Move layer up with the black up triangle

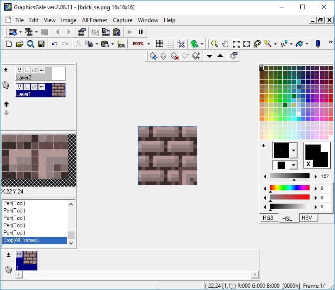tap(220, 56)
